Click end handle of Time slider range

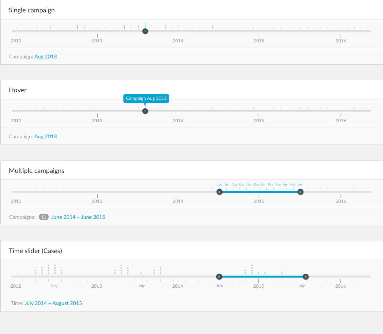305,277
